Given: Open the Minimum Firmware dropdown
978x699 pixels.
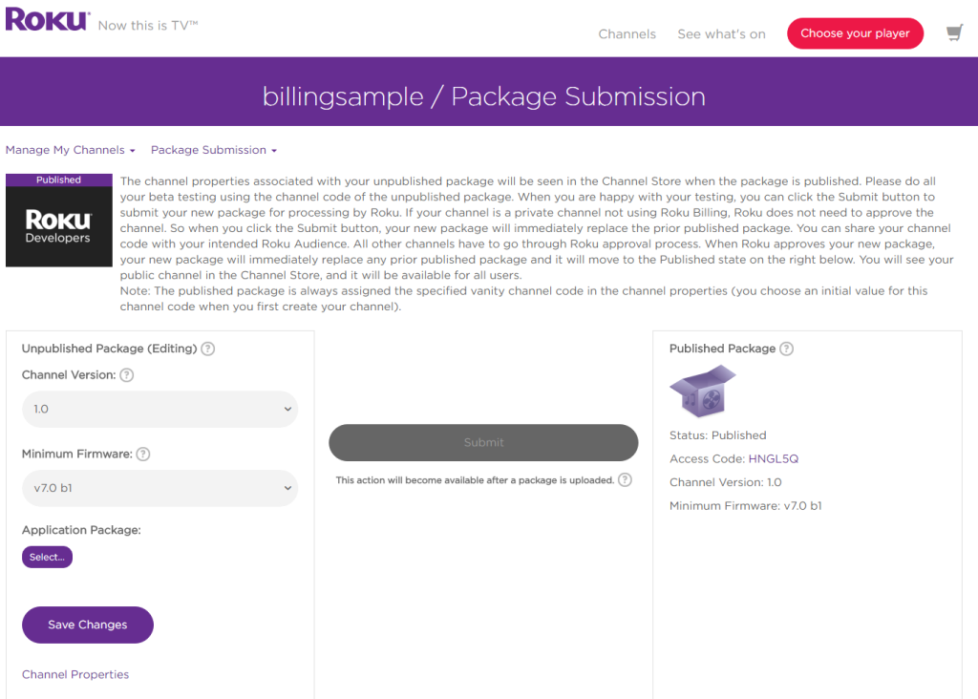Looking at the screenshot, I should (x=159, y=488).
